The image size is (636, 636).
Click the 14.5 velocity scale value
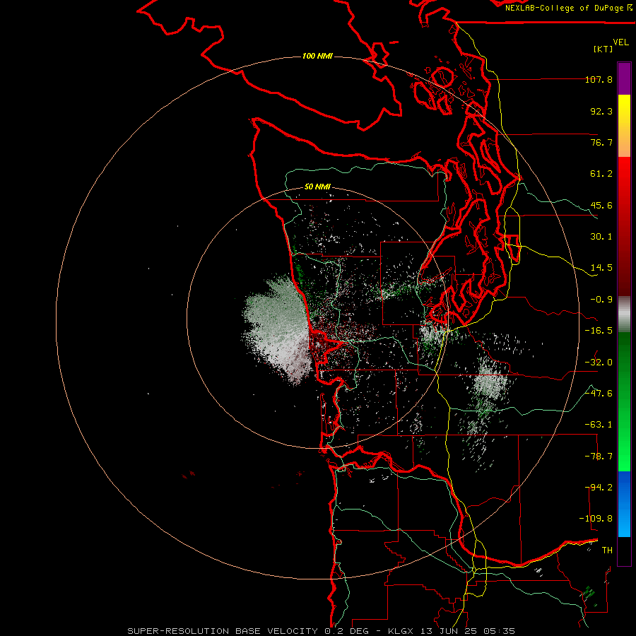click(601, 268)
